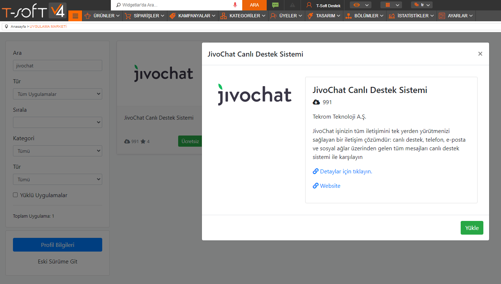Click the microphone voice search icon
501x284 pixels.
pos(235,5)
